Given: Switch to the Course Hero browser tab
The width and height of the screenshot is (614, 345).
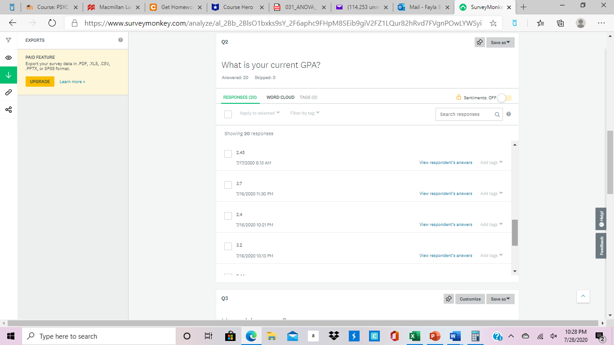Looking at the screenshot, I should 237,7.
